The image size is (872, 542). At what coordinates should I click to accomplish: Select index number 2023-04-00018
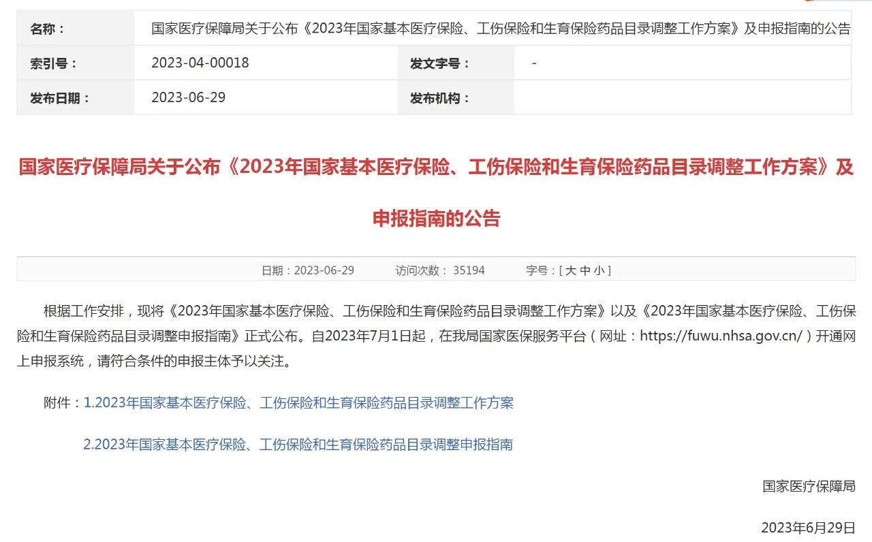point(200,63)
